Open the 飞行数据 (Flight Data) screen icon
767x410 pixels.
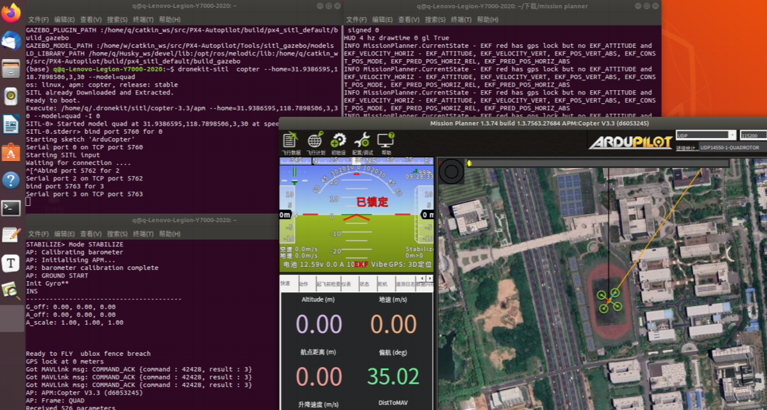[290, 142]
